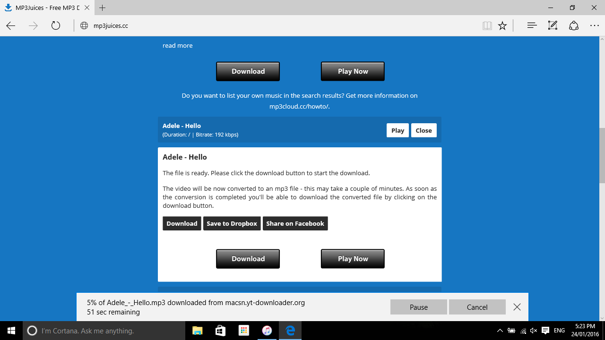Create a Web Note on this page
This screenshot has width=605, height=340.
click(552, 25)
